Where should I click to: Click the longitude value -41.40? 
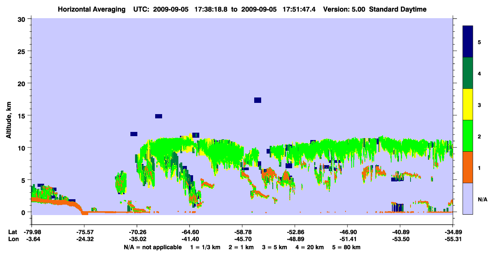189,239
